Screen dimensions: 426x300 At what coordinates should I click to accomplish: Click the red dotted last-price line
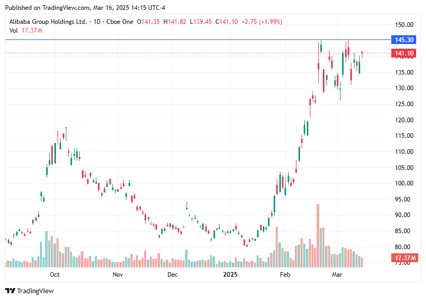[x=198, y=53]
